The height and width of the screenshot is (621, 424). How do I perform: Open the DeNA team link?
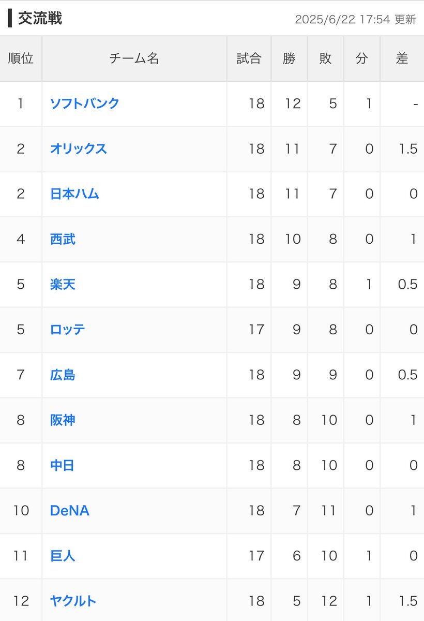[70, 511]
